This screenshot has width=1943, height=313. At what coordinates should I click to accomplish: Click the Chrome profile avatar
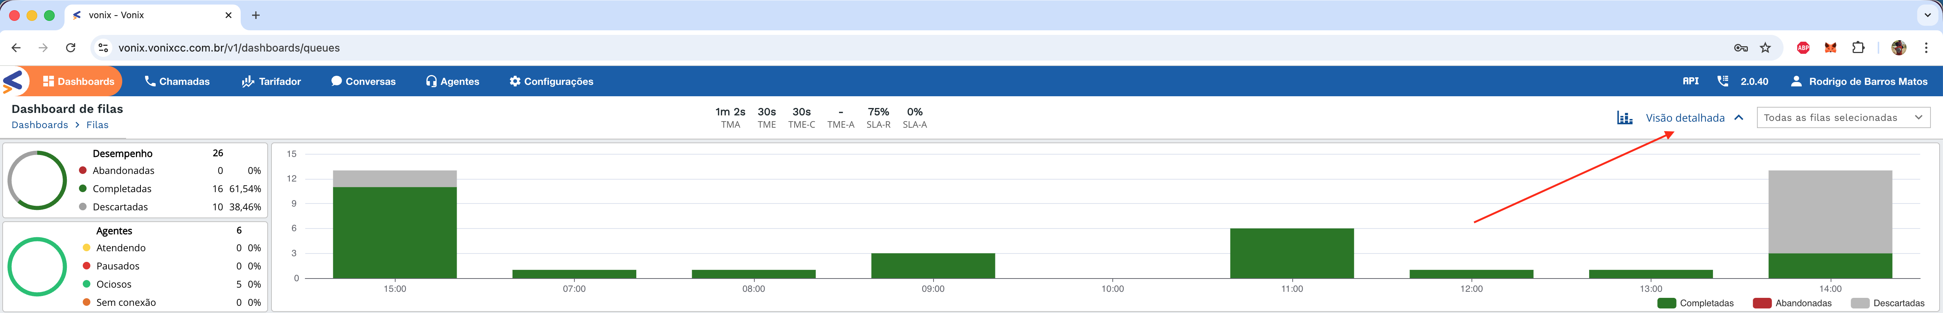point(1899,47)
